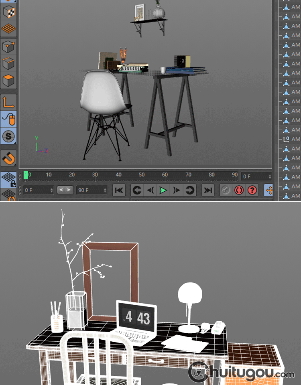Toggle Locked Workplane grid-with-padlock icon
The image size is (301, 385).
point(8,180)
